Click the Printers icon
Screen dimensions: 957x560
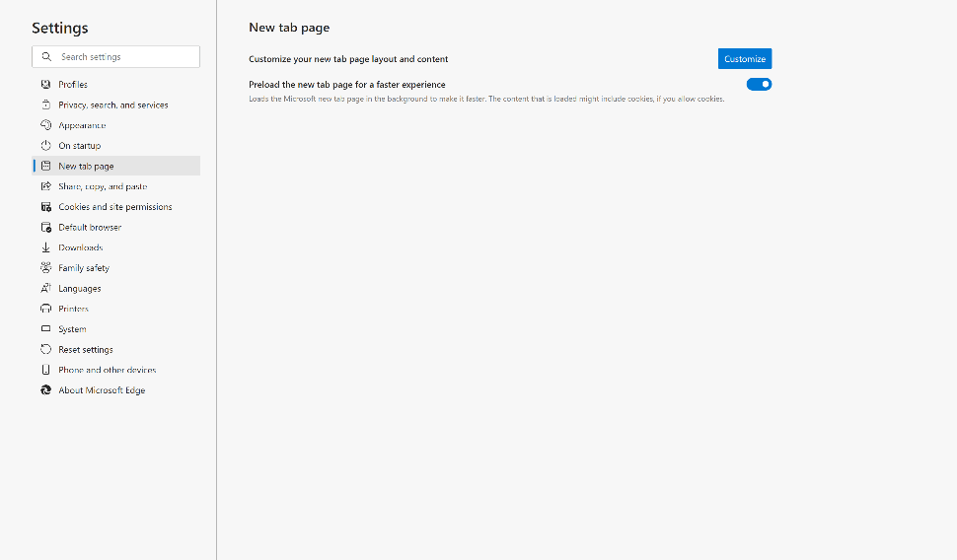click(x=45, y=309)
